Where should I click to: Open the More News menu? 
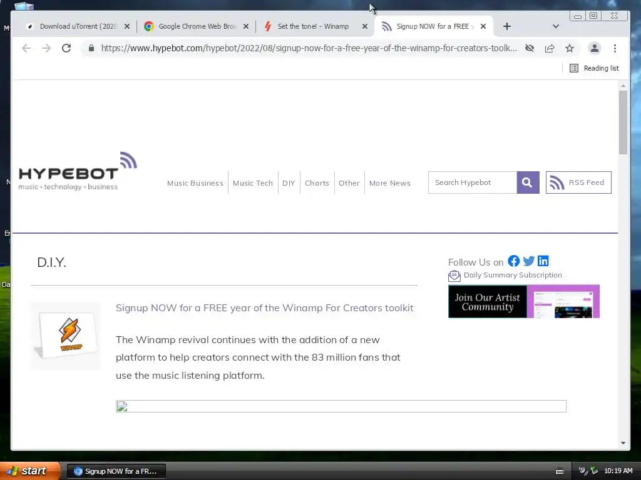coord(389,183)
